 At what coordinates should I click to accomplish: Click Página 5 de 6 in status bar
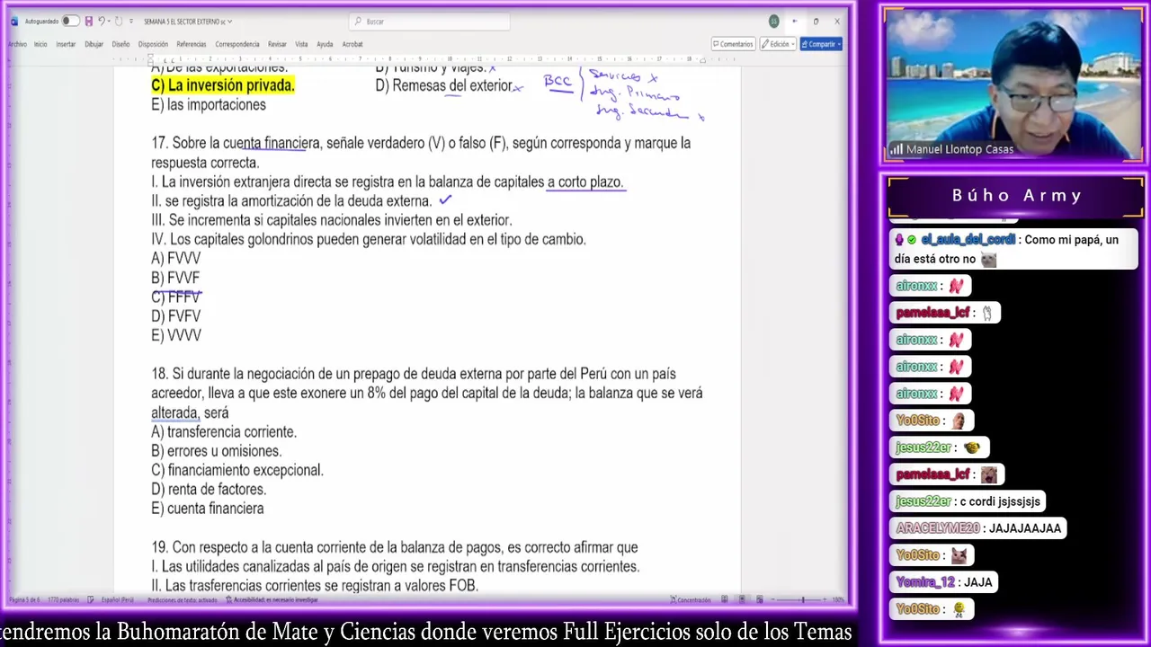tap(24, 599)
